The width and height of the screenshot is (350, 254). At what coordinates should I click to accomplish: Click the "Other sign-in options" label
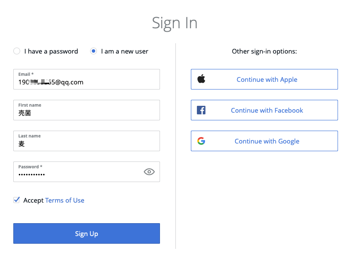[x=264, y=51]
